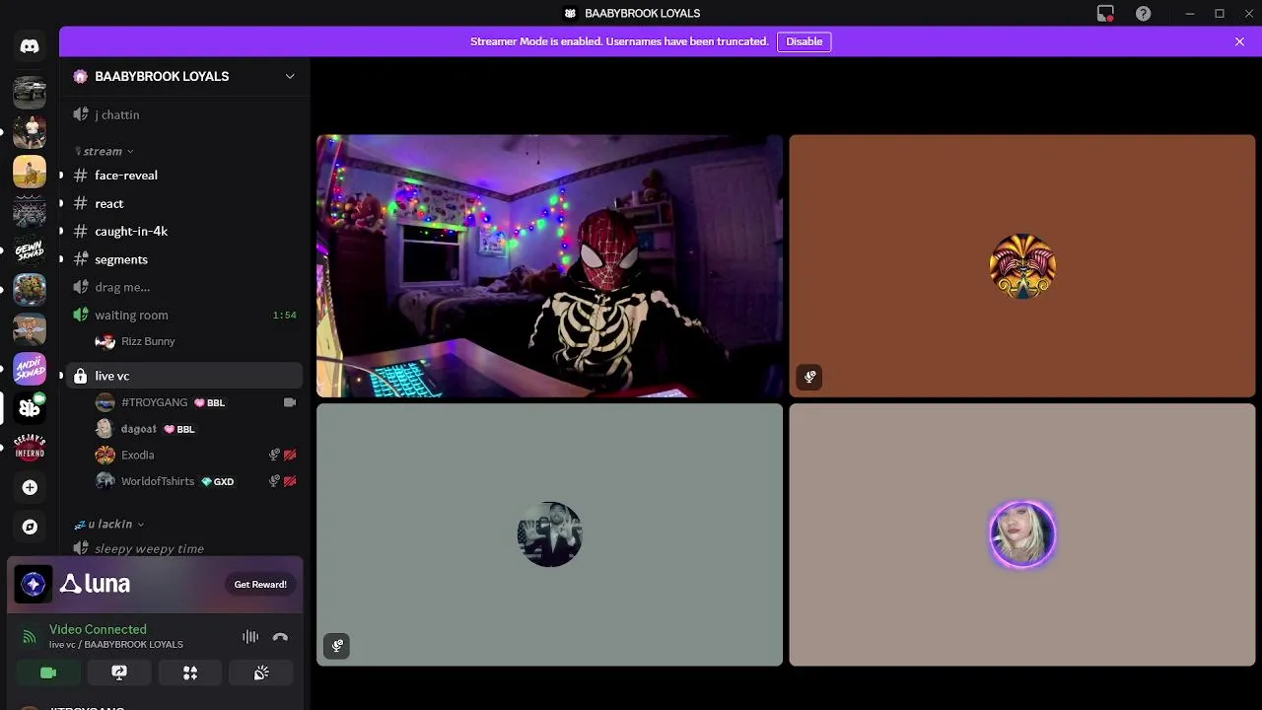Collapse the stream category
The height and width of the screenshot is (710, 1262).
pos(105,151)
